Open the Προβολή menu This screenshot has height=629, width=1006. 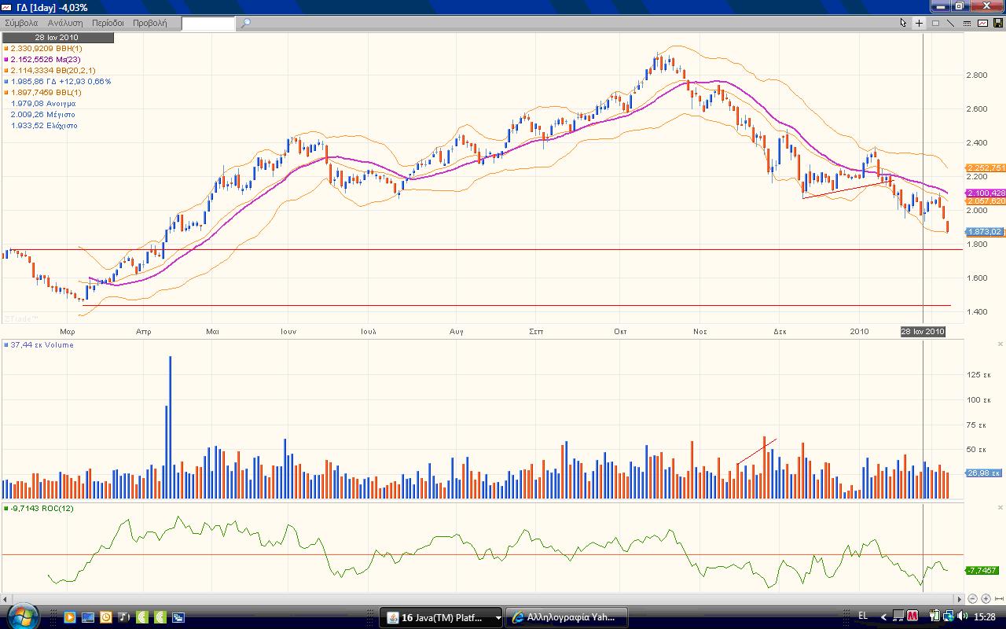tap(149, 23)
